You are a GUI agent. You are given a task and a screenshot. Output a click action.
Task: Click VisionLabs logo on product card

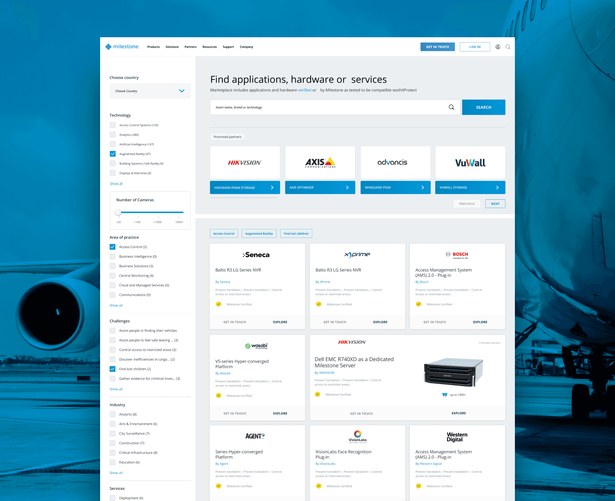pyautogui.click(x=357, y=436)
